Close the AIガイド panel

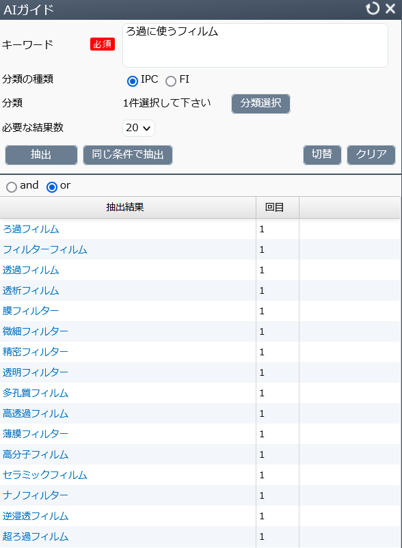[x=390, y=8]
